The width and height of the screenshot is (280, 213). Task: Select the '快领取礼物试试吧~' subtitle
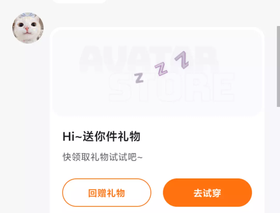(x=102, y=157)
